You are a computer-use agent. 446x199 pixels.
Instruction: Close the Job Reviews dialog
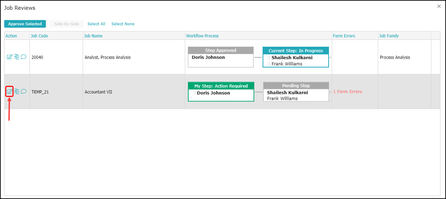pos(438,6)
